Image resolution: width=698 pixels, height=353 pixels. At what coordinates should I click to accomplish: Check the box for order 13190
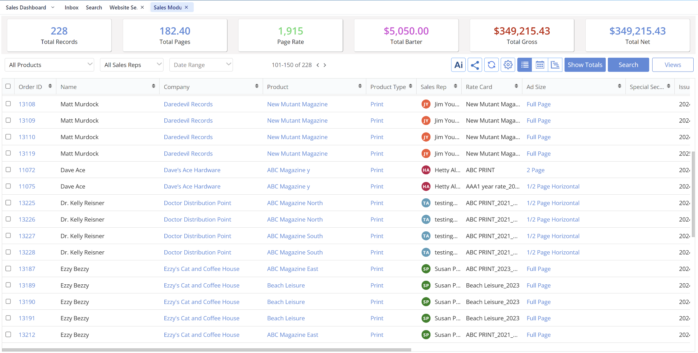8,301
